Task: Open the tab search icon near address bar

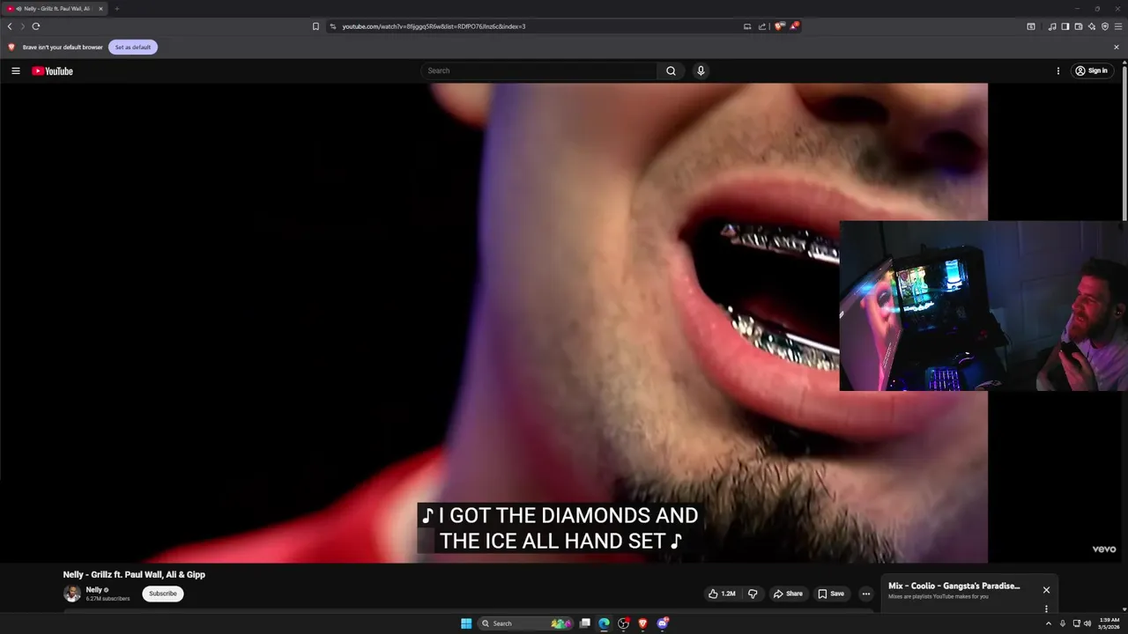Action: (x=1031, y=26)
